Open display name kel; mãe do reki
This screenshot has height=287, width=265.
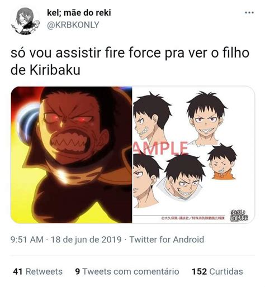pos(79,13)
